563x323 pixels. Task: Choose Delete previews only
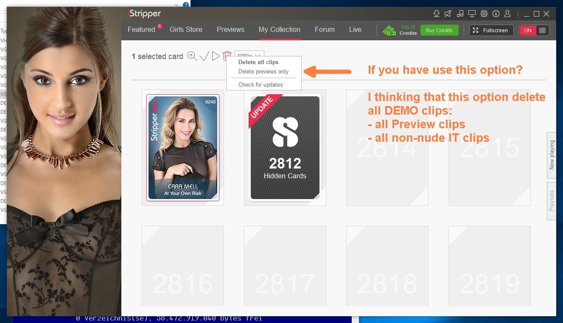point(263,71)
